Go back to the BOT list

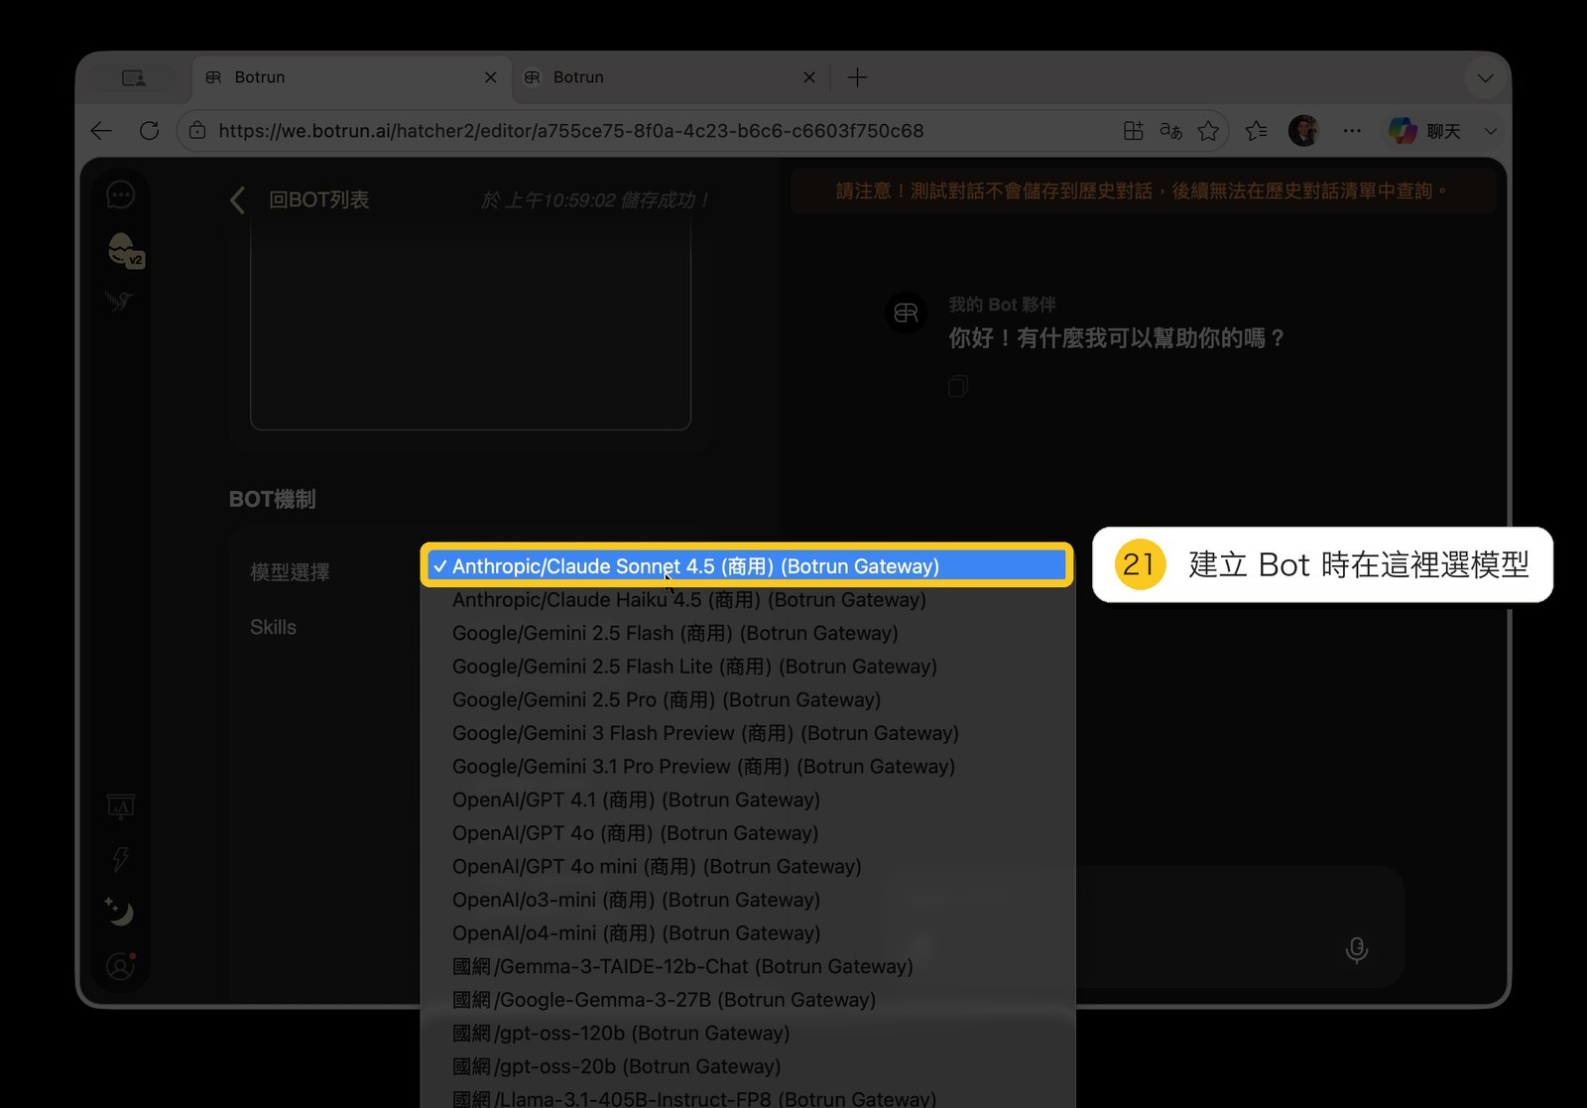click(300, 199)
